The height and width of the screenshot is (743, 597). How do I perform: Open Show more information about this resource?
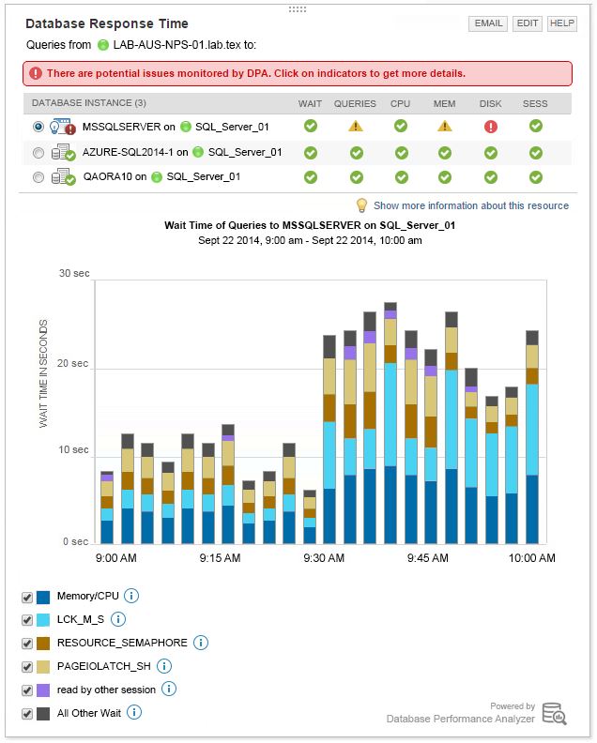tap(471, 205)
